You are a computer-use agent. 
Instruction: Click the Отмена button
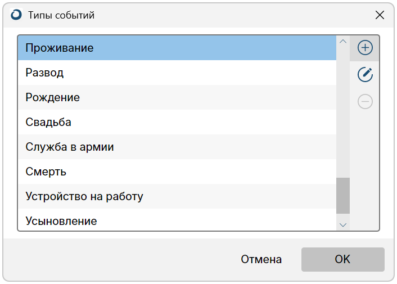261,259
